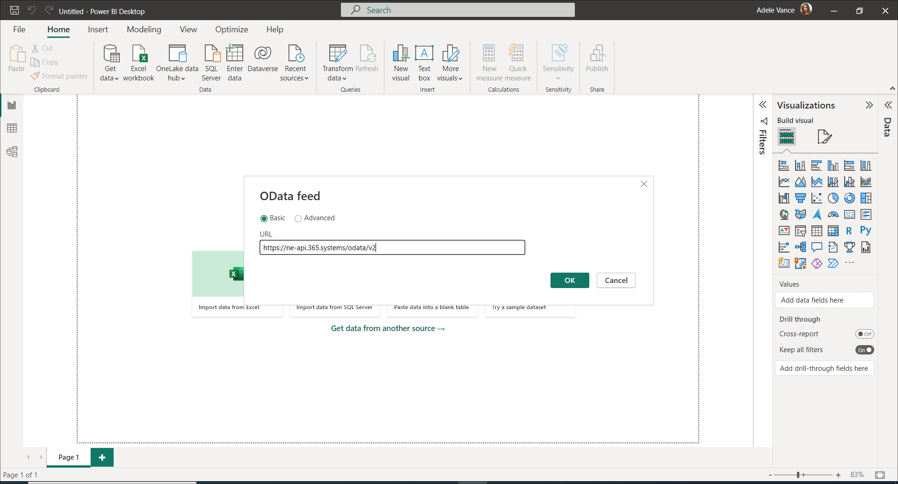Click Get data from another source link
This screenshot has height=484, width=898.
point(388,328)
